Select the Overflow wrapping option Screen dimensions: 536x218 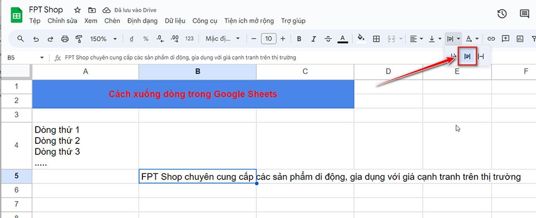(453, 56)
